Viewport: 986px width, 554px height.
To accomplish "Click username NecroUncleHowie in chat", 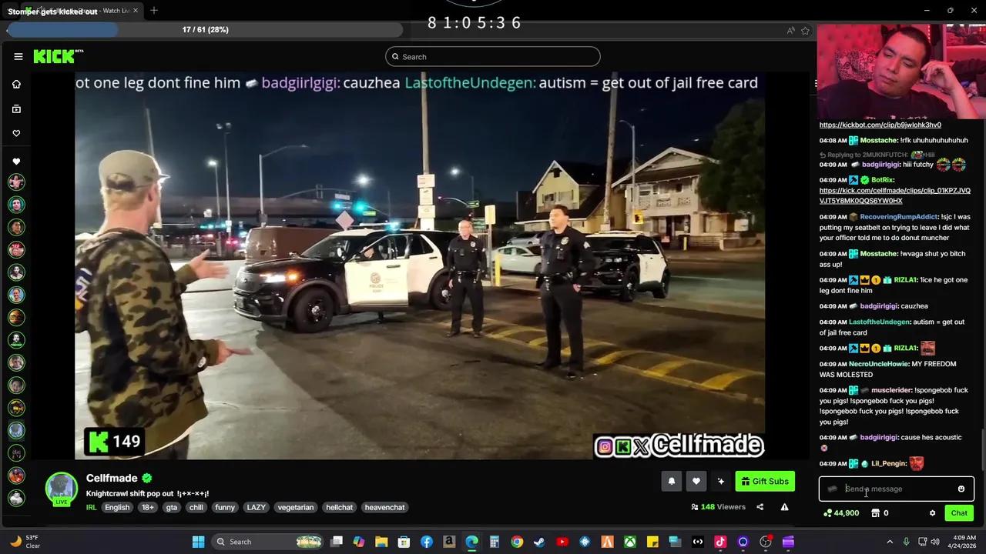I will tap(878, 364).
